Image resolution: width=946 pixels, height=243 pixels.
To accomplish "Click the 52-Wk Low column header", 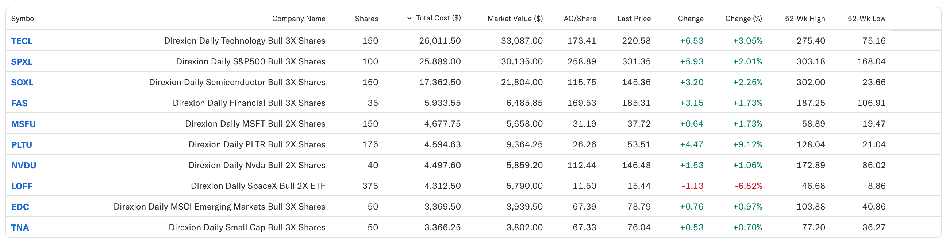I will click(866, 19).
